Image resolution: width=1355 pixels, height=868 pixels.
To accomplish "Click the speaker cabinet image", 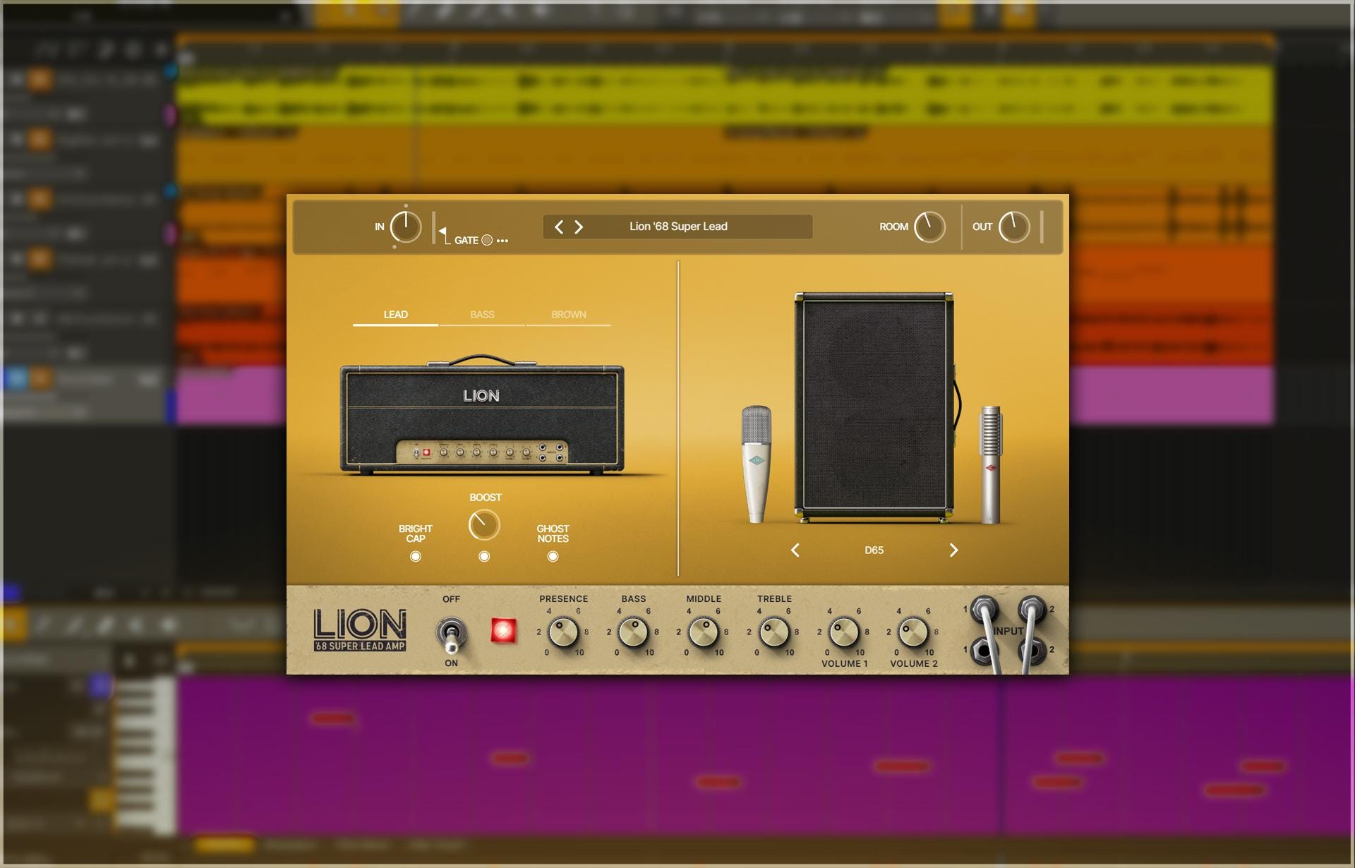I will 874,407.
